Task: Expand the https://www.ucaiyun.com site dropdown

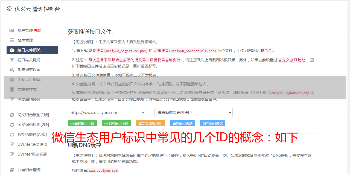Action: [107, 112]
